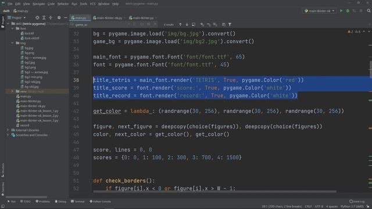Toggle regex option in search bar
The height and width of the screenshot is (209, 372).
(155, 24)
